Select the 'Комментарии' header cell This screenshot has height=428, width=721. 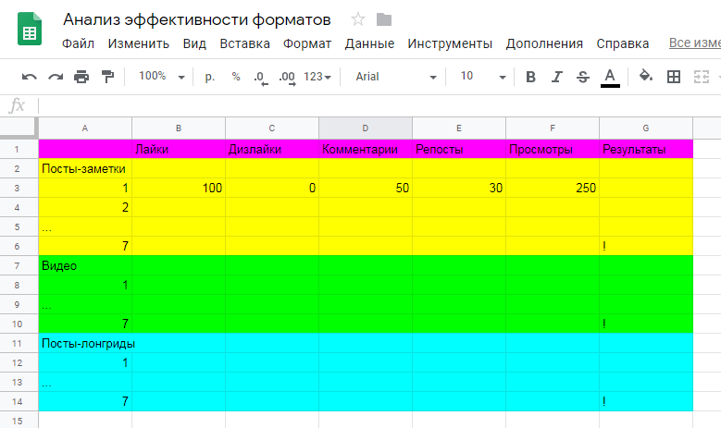(365, 149)
